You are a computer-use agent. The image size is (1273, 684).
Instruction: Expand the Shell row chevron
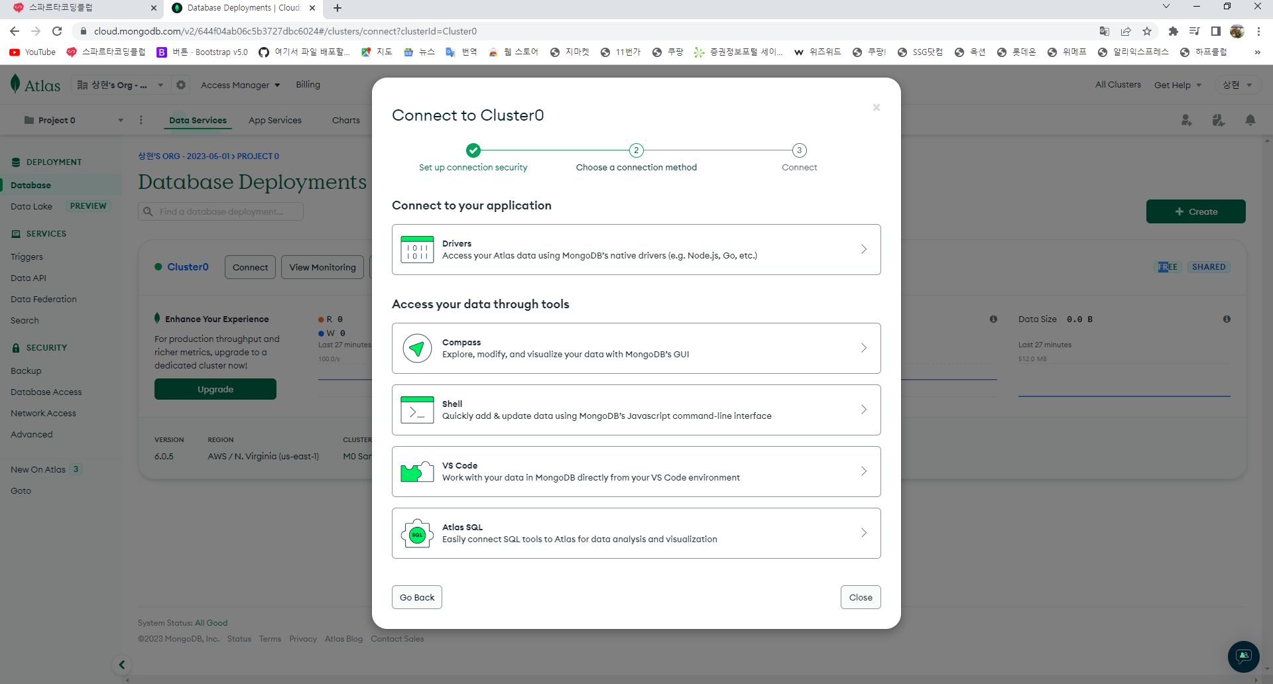point(864,410)
